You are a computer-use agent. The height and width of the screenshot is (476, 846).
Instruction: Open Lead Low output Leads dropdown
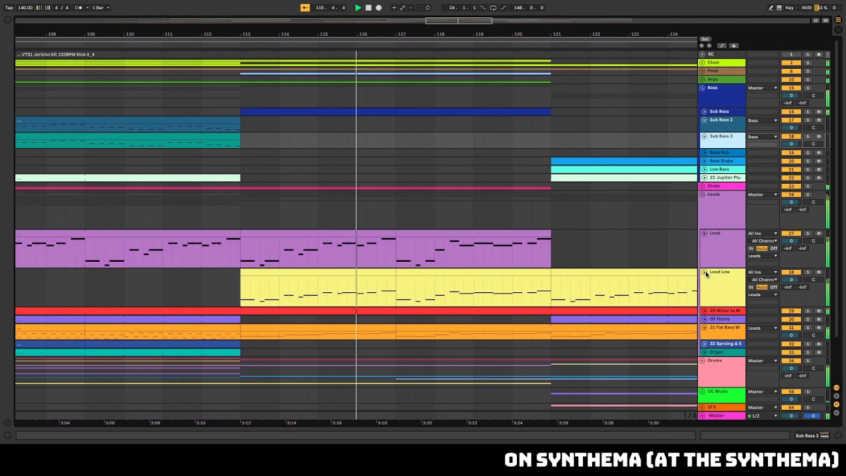pyautogui.click(x=763, y=295)
